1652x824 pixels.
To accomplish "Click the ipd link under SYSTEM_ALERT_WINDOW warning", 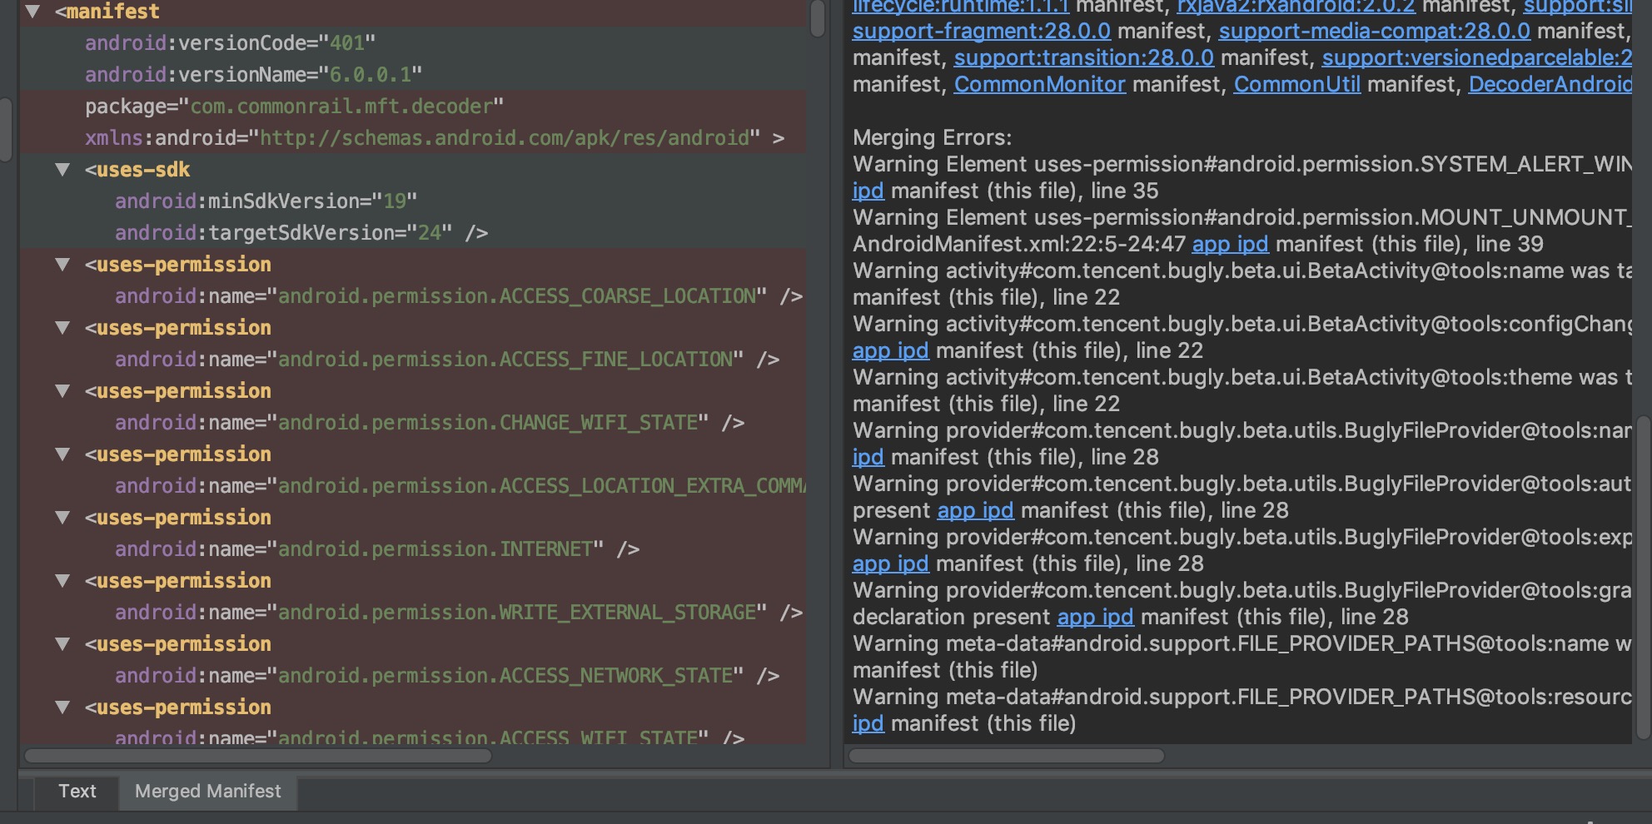I will (x=867, y=191).
